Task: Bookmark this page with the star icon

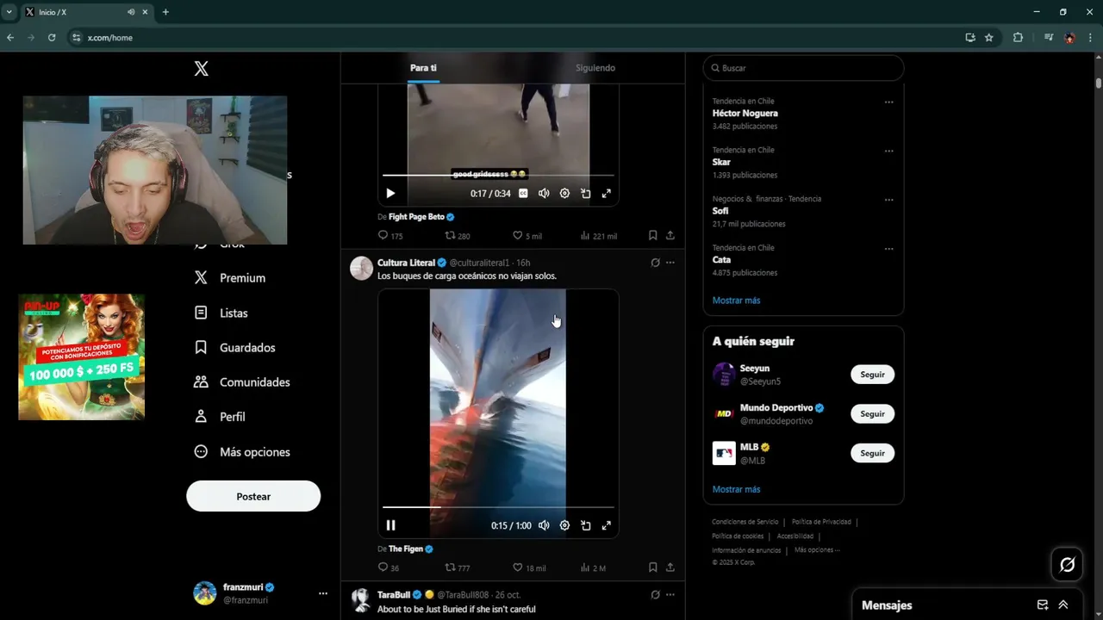Action: click(989, 37)
